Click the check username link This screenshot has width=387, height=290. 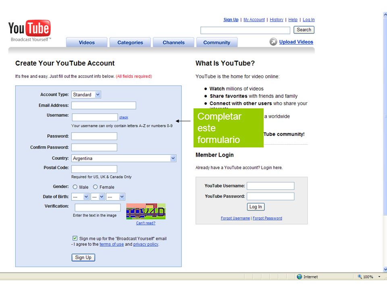[x=124, y=117]
